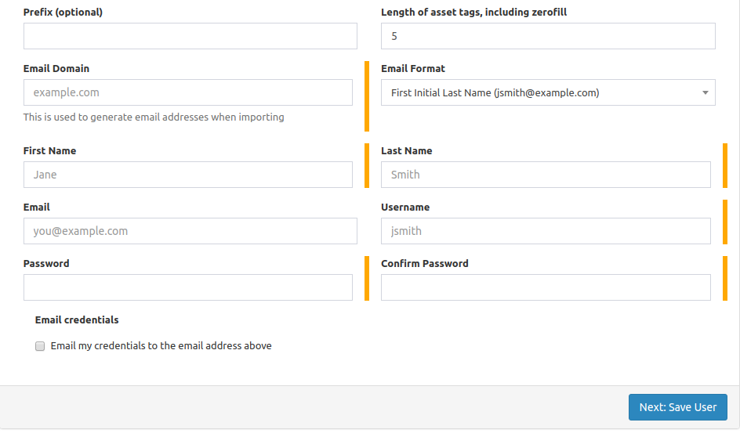Focus the Email address field
The height and width of the screenshot is (444, 740).
190,231
